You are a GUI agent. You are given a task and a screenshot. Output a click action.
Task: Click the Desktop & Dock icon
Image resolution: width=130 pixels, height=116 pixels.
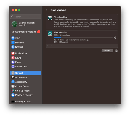coord(13,102)
